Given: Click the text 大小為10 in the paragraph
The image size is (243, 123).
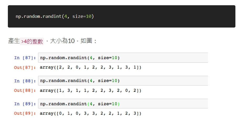Looking at the screenshot, I should 62,41.
